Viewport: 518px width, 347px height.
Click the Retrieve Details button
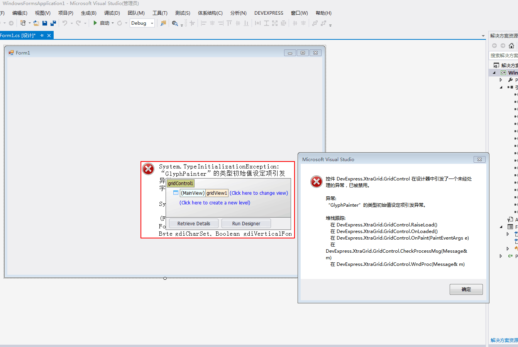pyautogui.click(x=194, y=224)
